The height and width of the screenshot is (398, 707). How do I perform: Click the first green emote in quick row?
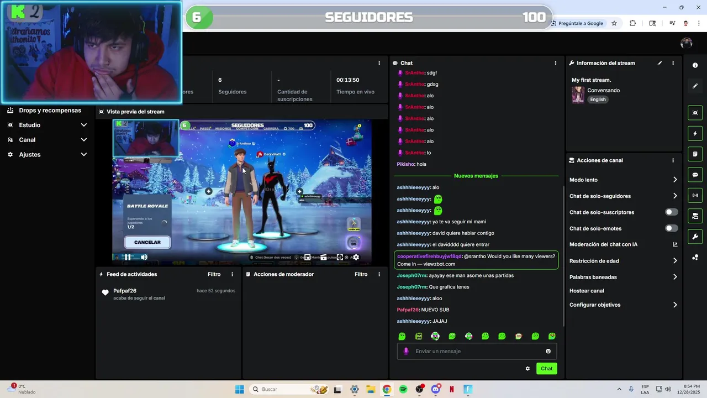click(x=402, y=336)
